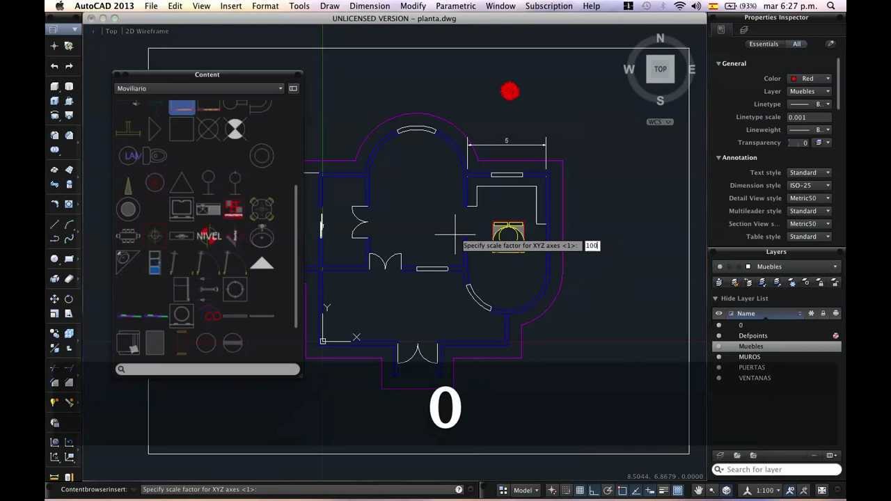
Task: Select the VENTANAS layer row
Action: pyautogui.click(x=776, y=378)
